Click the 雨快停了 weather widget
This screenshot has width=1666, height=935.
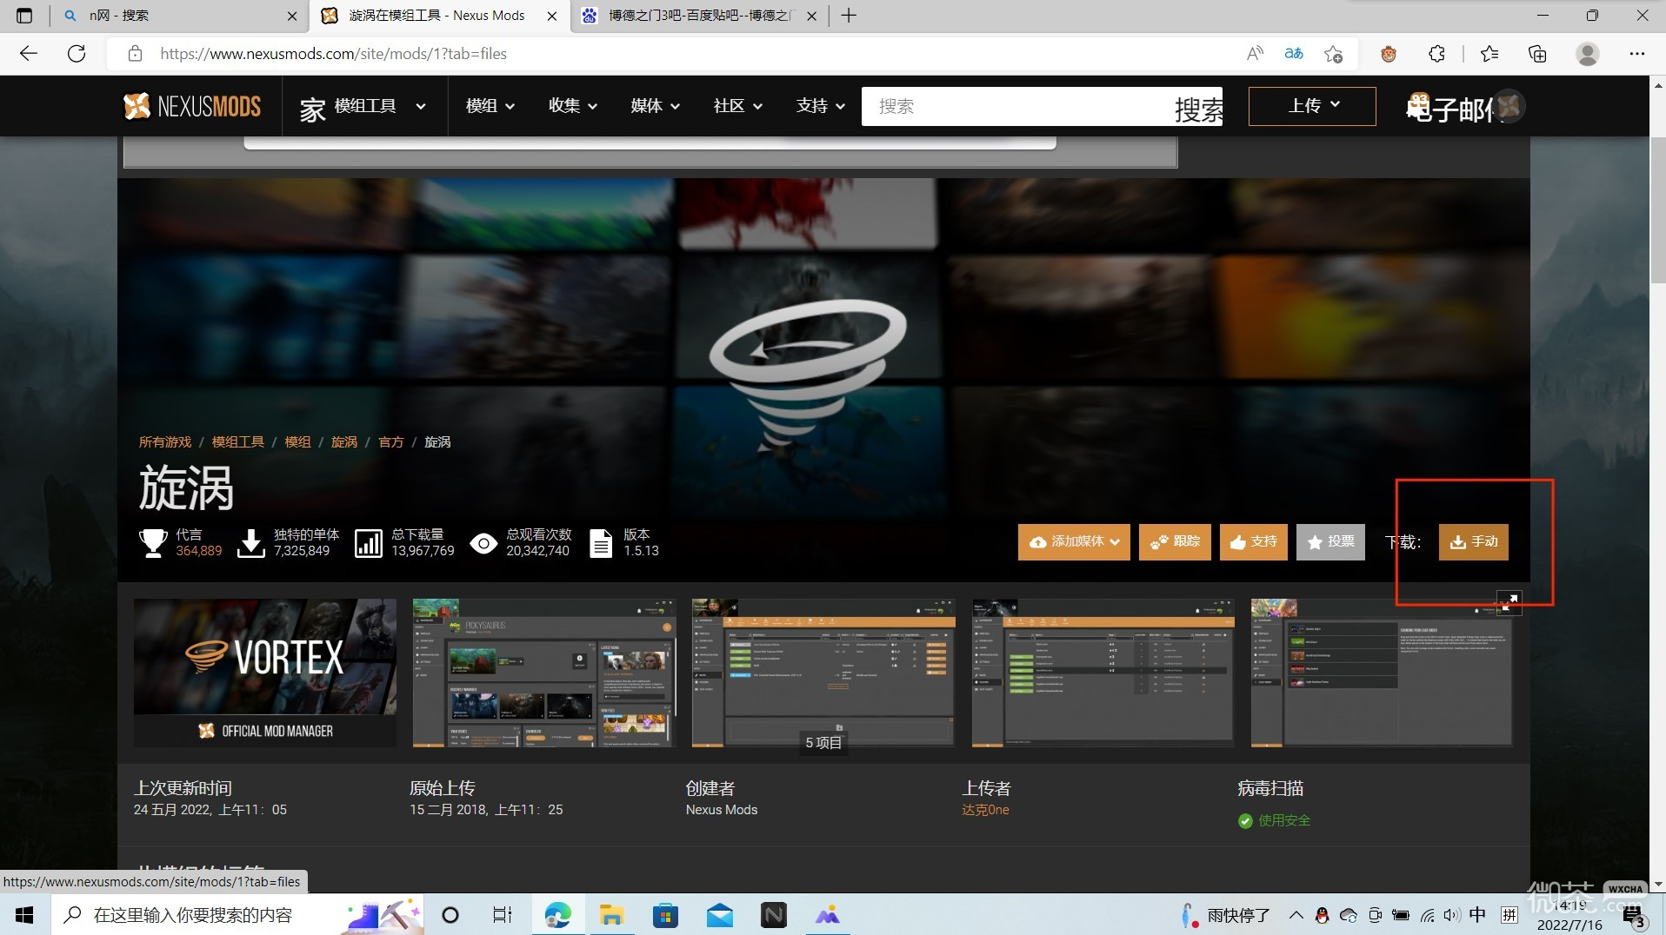click(1226, 915)
